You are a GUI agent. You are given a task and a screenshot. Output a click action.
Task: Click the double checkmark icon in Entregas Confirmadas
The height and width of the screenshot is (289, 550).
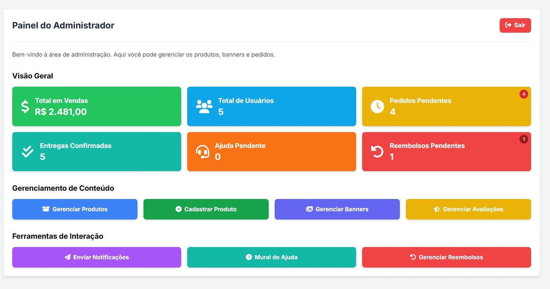27,152
